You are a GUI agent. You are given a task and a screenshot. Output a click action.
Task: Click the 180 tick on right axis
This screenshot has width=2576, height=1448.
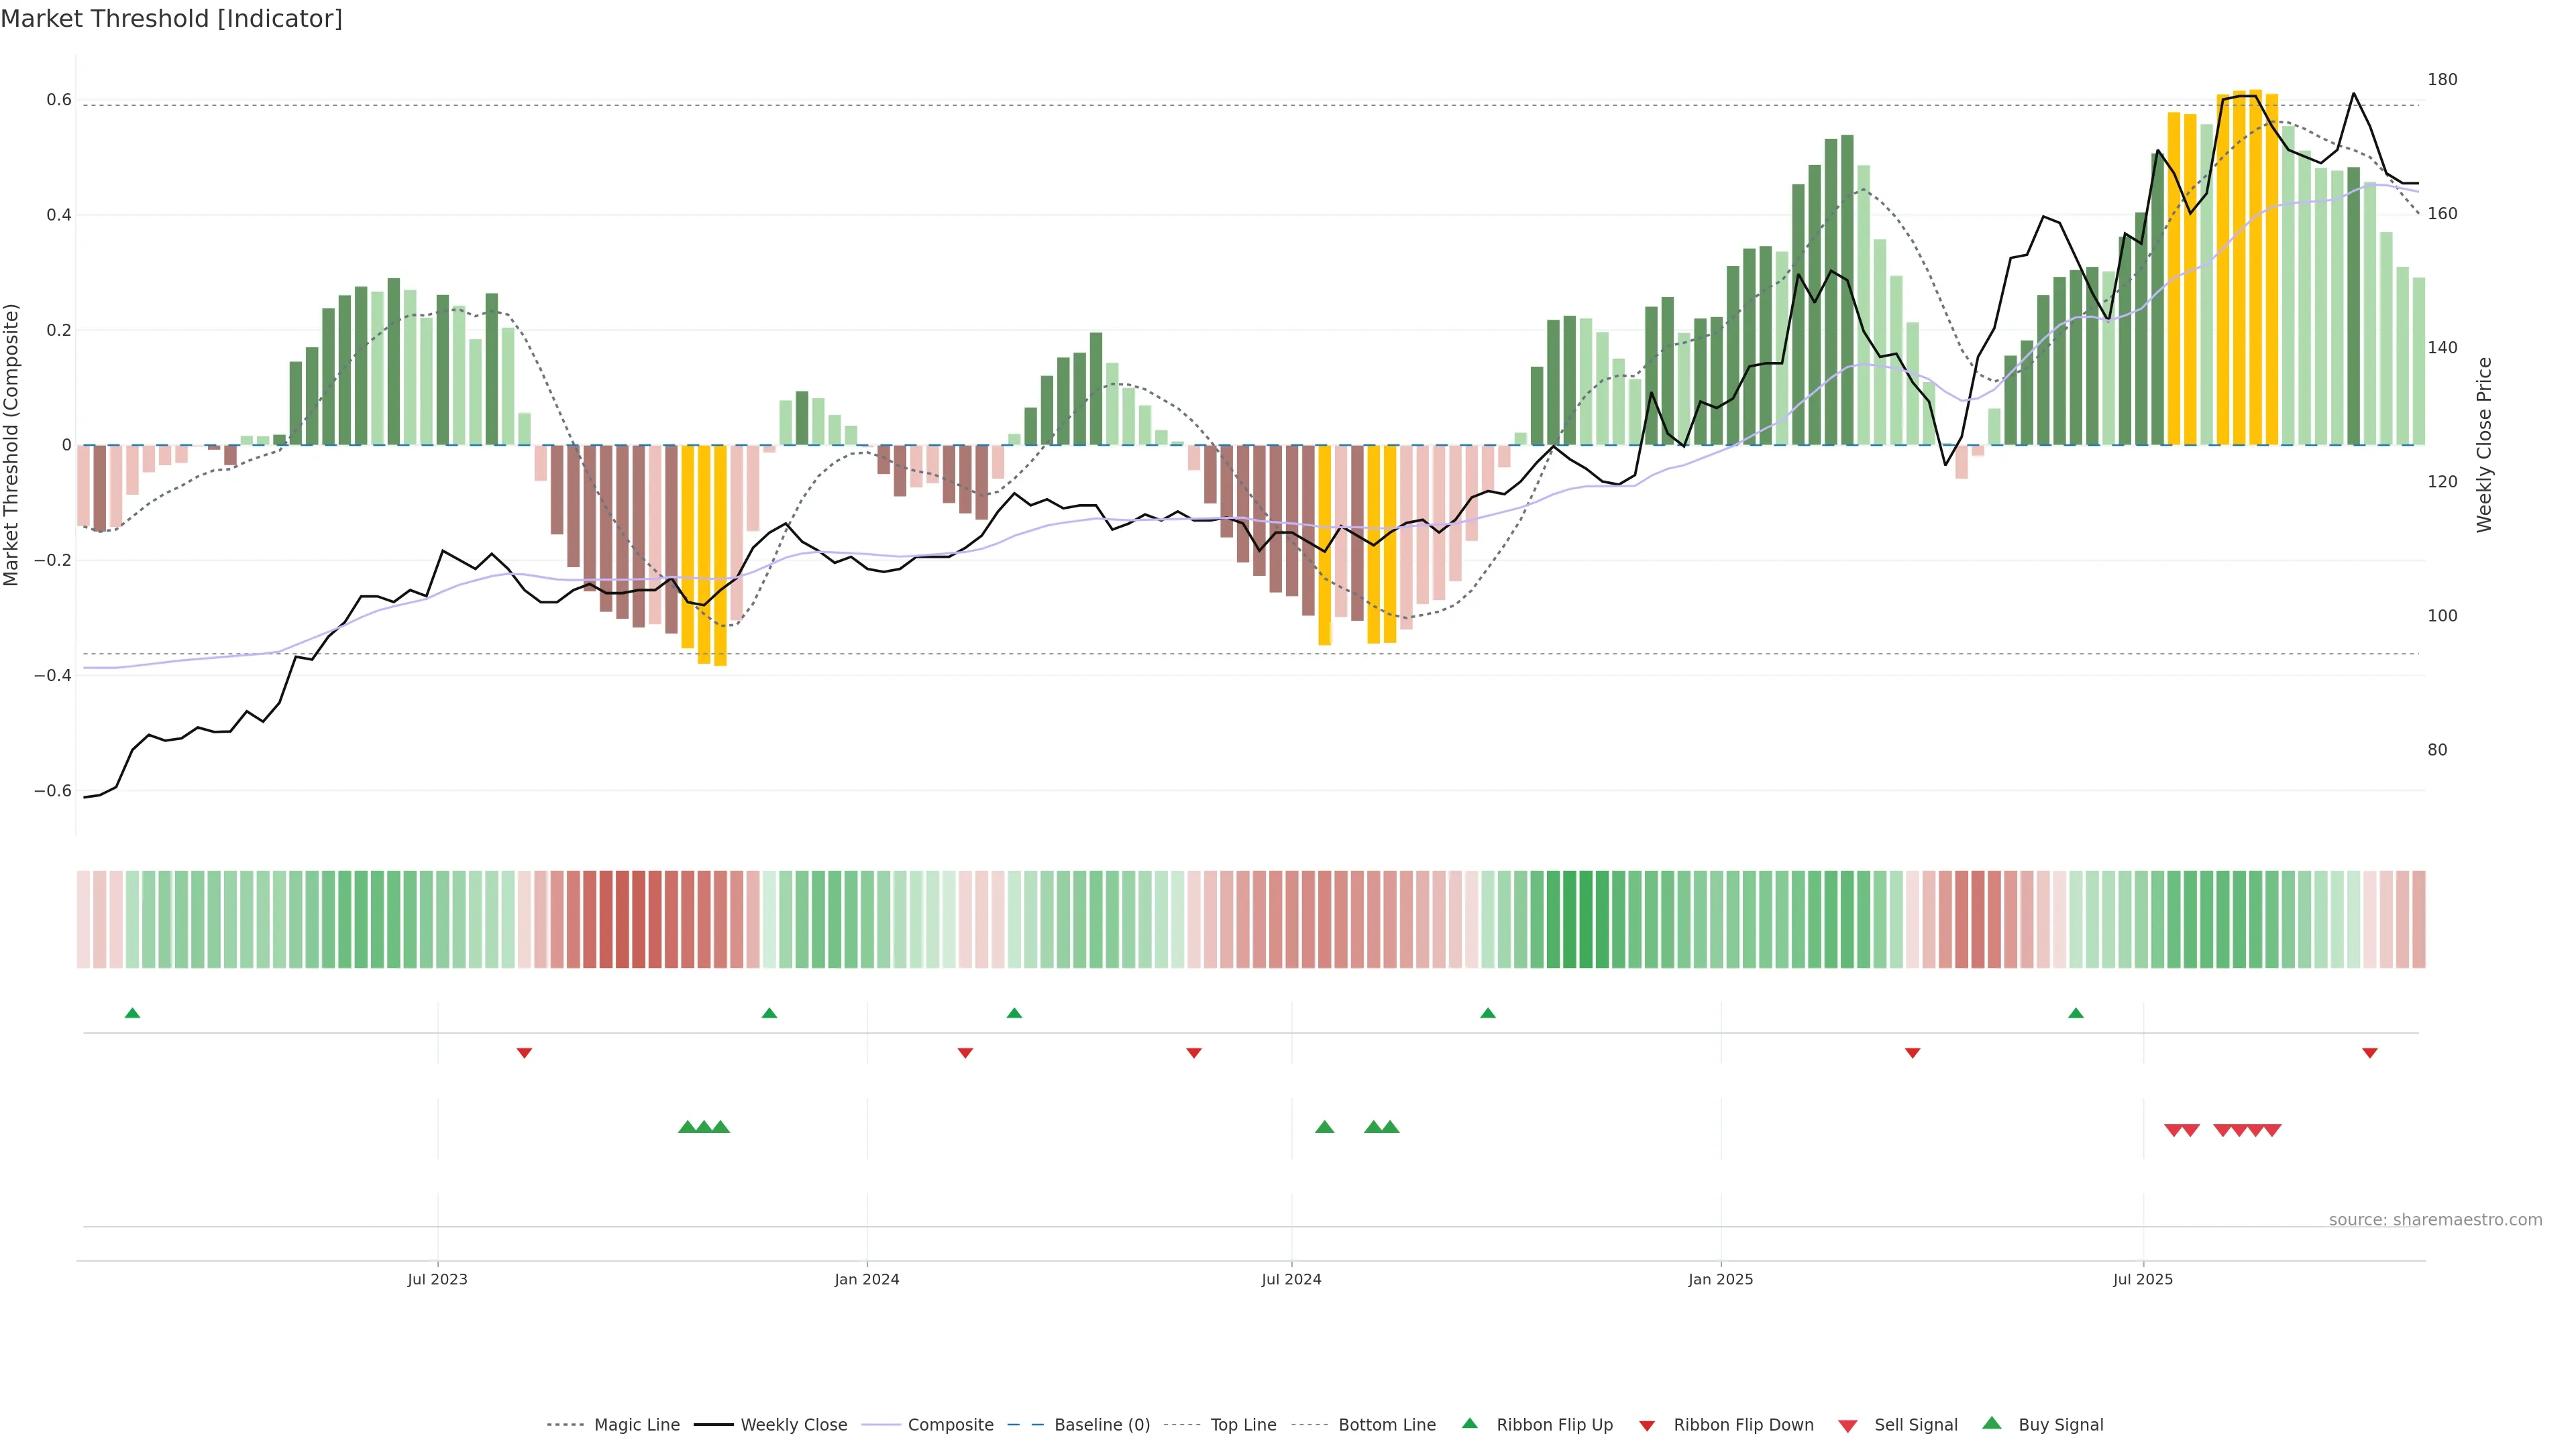(2441, 80)
